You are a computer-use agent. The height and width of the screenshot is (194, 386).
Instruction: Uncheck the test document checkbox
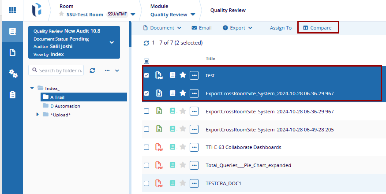[146, 75]
